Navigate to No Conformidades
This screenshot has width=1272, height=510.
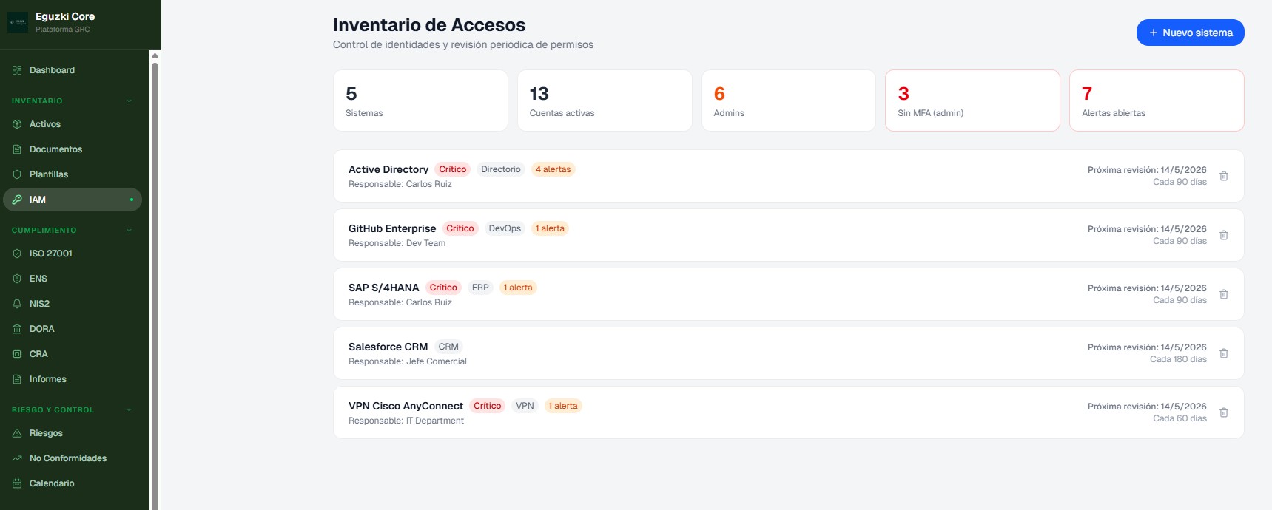pos(67,458)
